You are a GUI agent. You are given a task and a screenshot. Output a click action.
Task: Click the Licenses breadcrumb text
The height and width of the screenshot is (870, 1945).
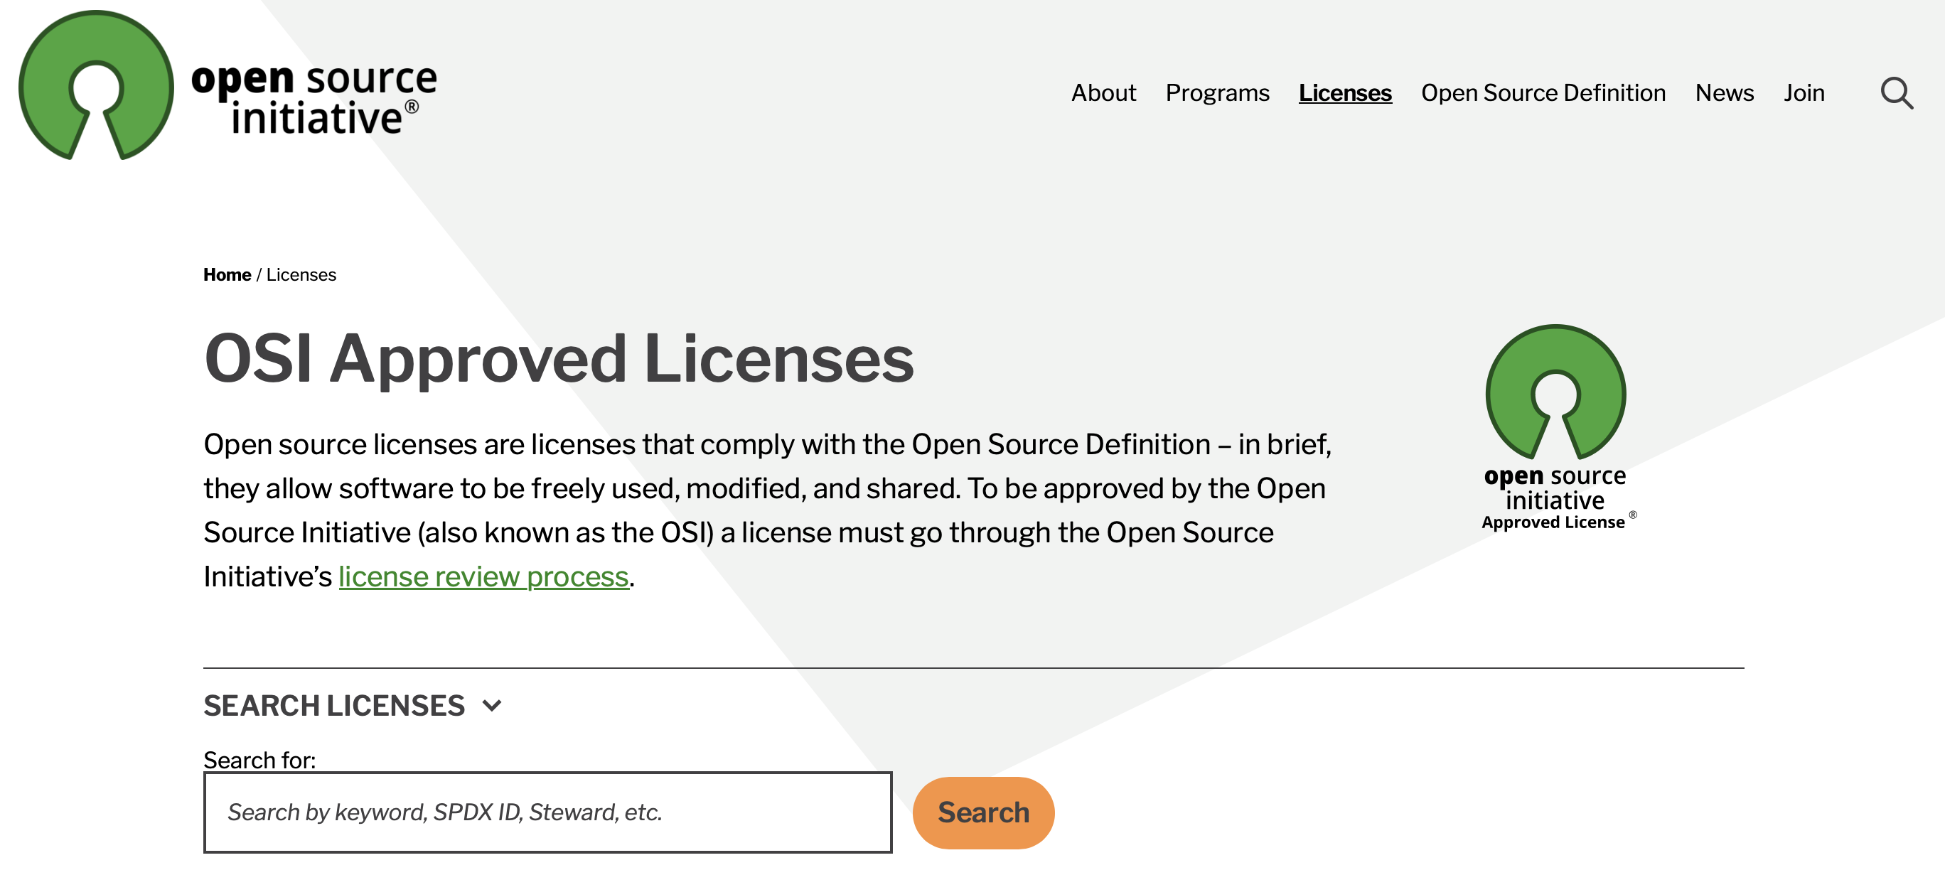click(x=301, y=275)
